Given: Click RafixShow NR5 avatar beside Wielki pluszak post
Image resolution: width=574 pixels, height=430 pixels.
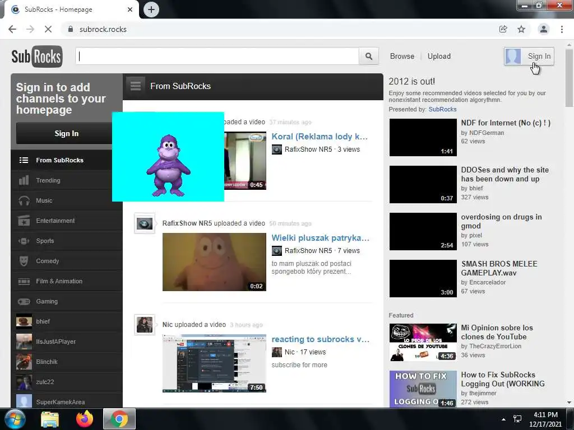Looking at the screenshot, I should [x=145, y=223].
